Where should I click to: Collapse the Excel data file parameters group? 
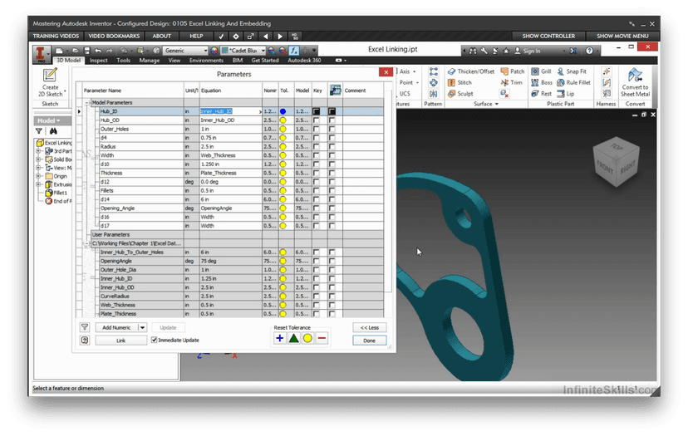[x=87, y=243]
